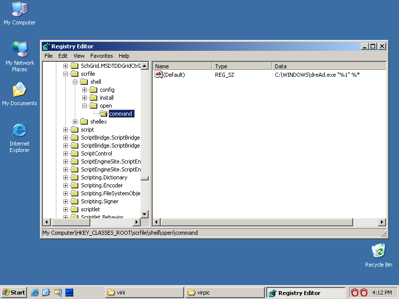Click the Registry Editor title bar icon
The image size is (399, 299).
pyautogui.click(x=46, y=46)
